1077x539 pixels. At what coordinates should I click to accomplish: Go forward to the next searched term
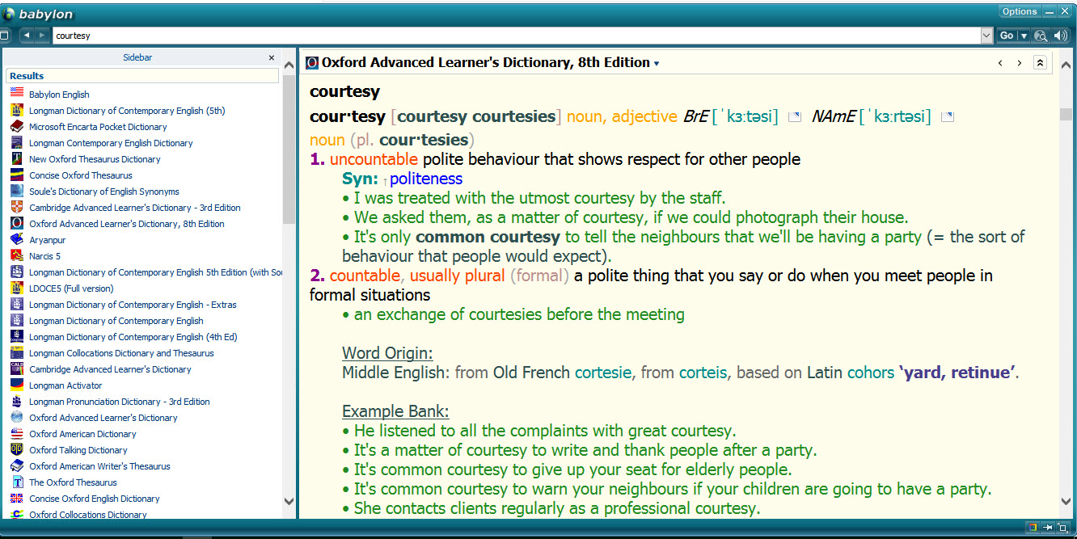41,36
